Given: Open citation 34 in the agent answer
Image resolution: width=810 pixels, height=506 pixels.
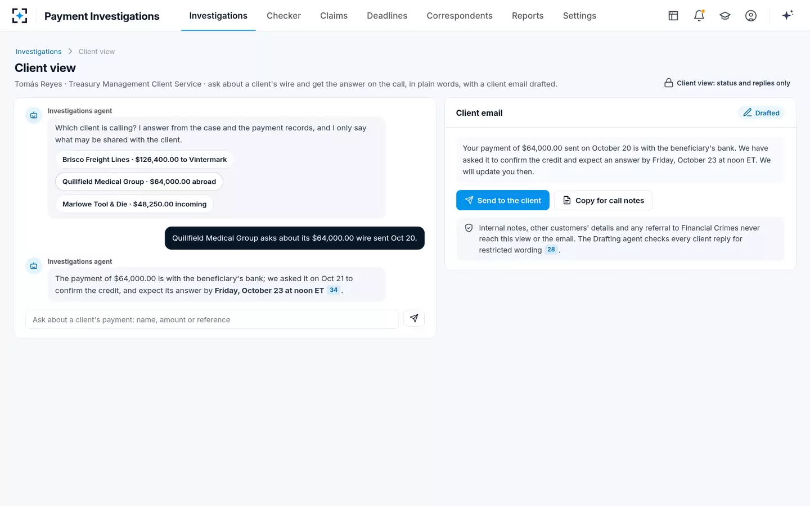Looking at the screenshot, I should 334,290.
